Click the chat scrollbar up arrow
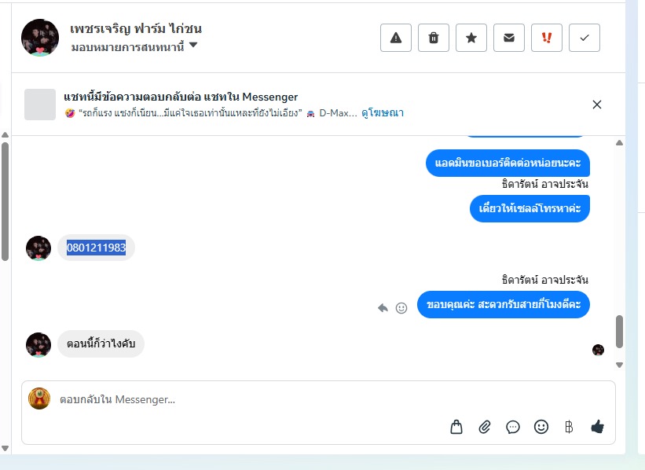Image resolution: width=645 pixels, height=470 pixels. pos(619,143)
